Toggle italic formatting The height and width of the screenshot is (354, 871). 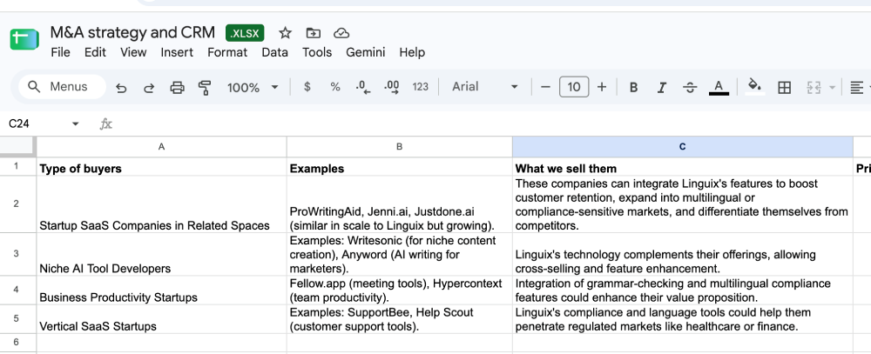point(662,87)
